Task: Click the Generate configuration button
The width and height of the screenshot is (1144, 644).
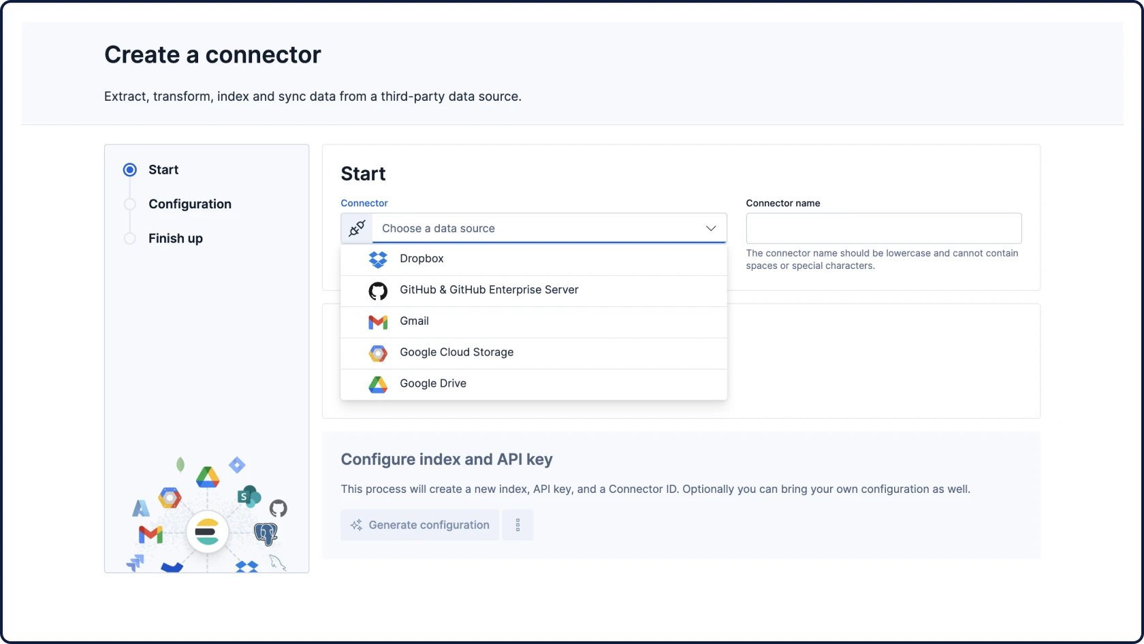Action: 420,525
